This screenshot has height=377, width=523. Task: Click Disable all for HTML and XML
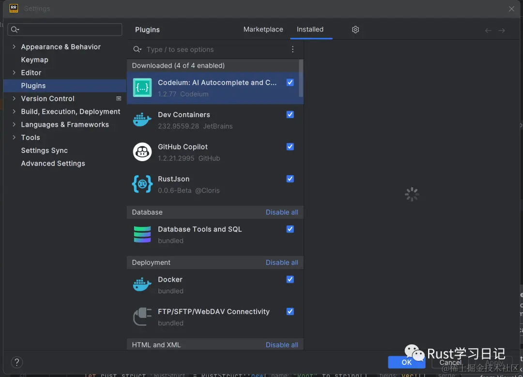point(282,345)
